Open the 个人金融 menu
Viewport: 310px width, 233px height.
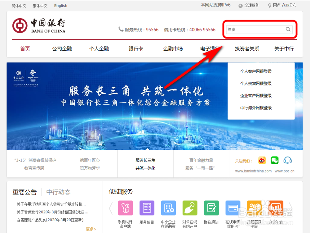(99, 48)
